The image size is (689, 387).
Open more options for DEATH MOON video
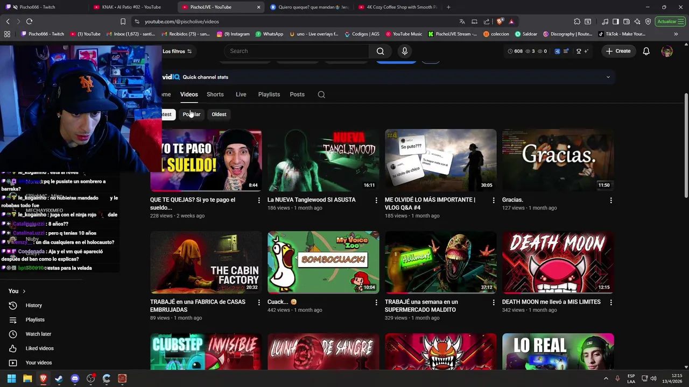tap(611, 303)
